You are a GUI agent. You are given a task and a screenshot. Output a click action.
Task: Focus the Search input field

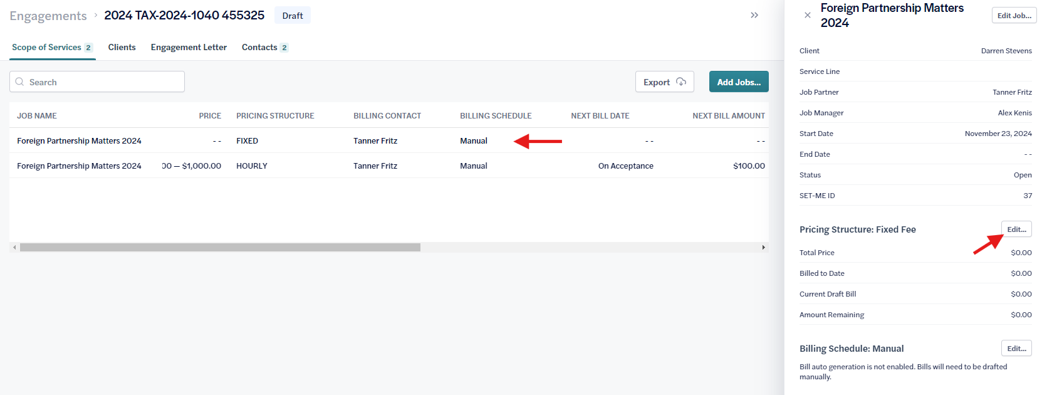[97, 82]
